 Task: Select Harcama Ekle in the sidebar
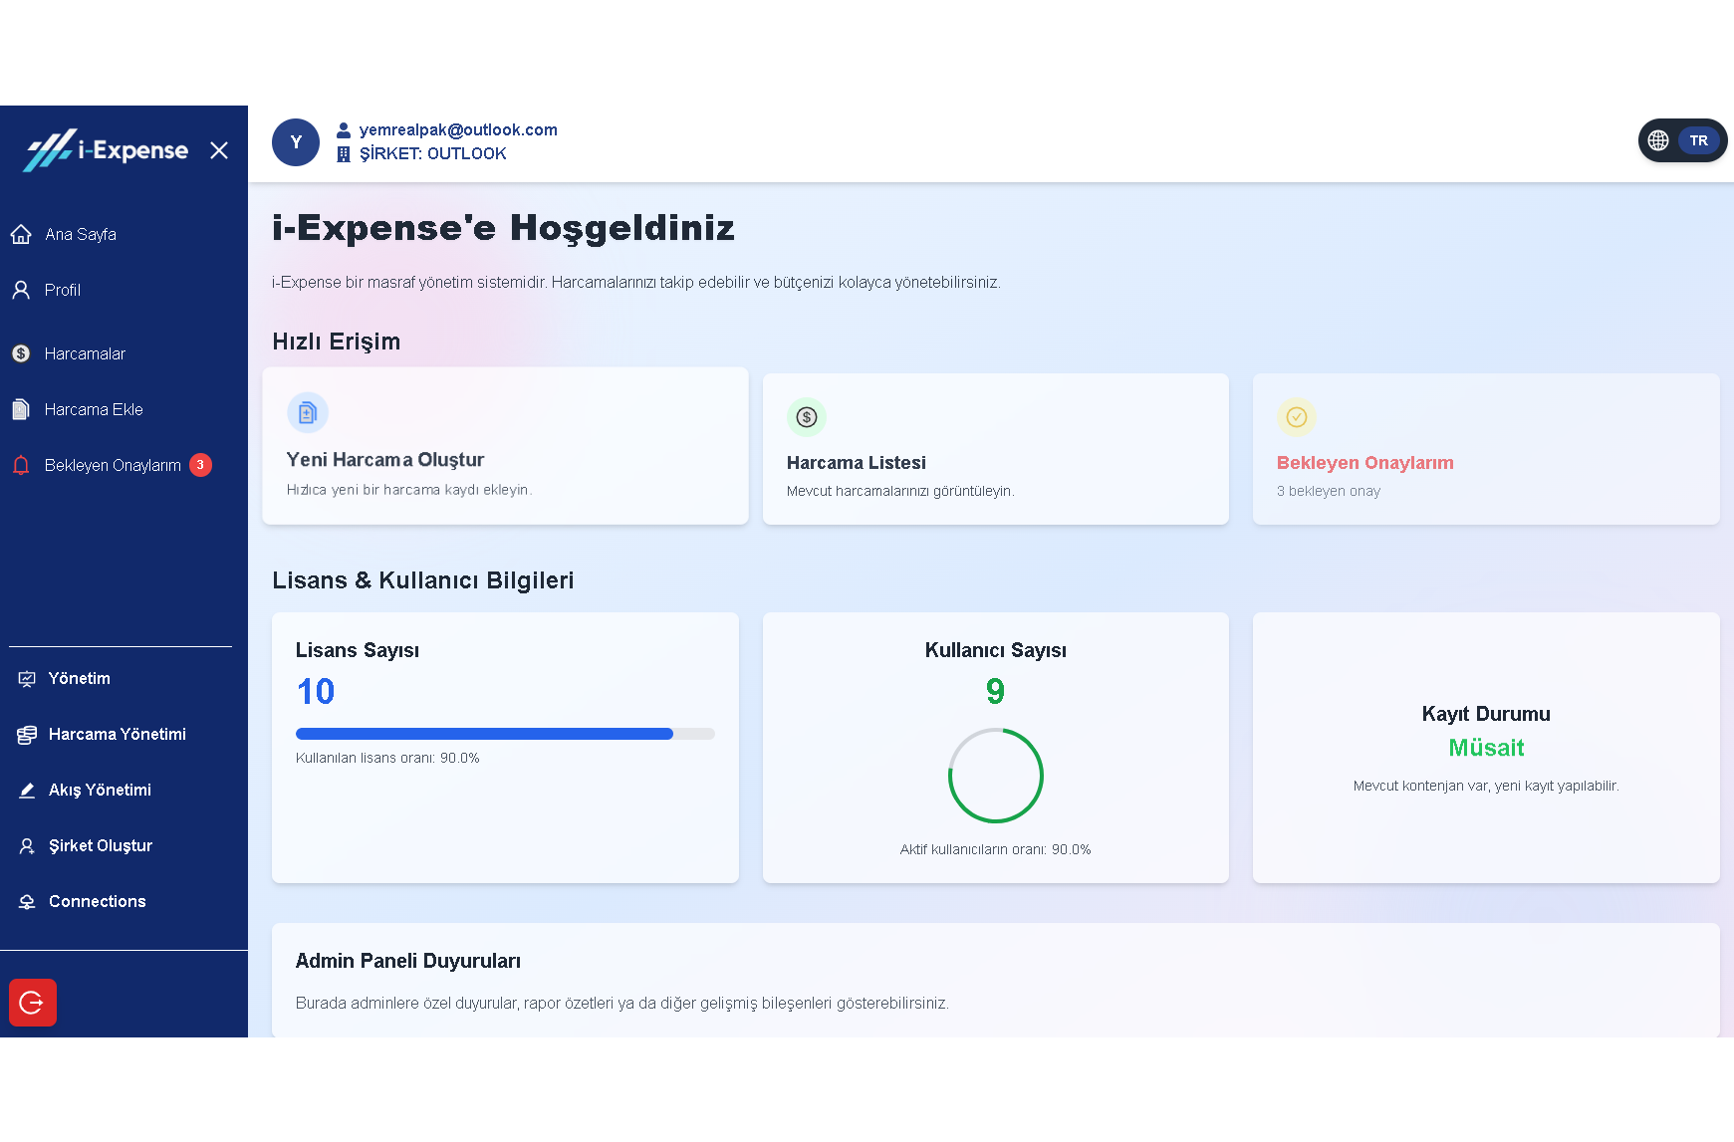coord(94,410)
